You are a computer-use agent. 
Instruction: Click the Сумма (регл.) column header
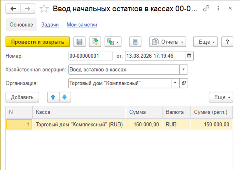(212, 112)
